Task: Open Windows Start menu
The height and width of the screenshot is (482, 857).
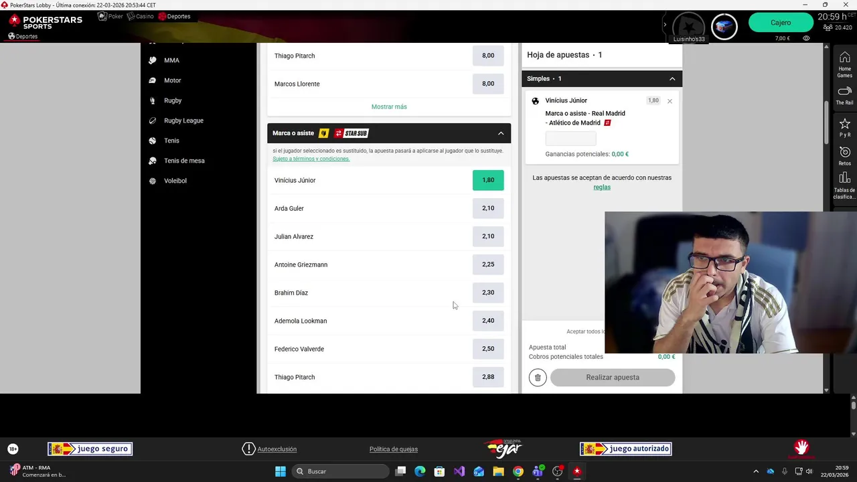Action: [281, 471]
